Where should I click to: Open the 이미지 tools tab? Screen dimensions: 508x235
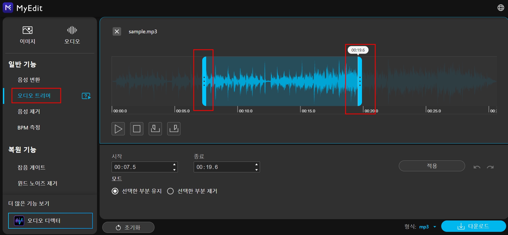click(28, 35)
